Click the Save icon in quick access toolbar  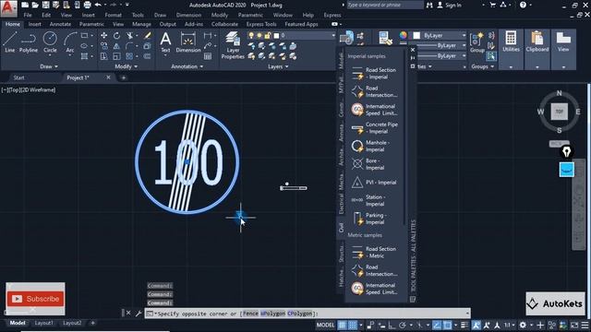coord(45,5)
